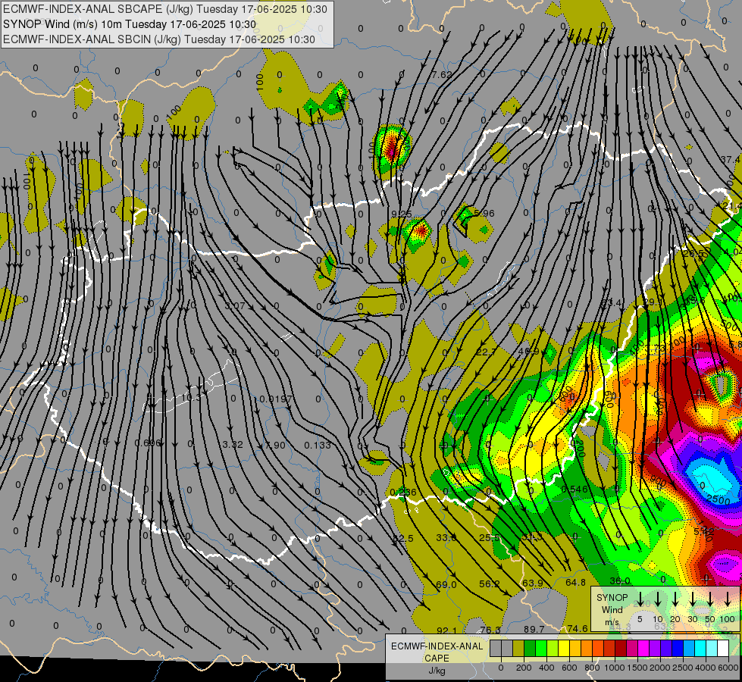Click the map value 63.9

[x=532, y=583]
